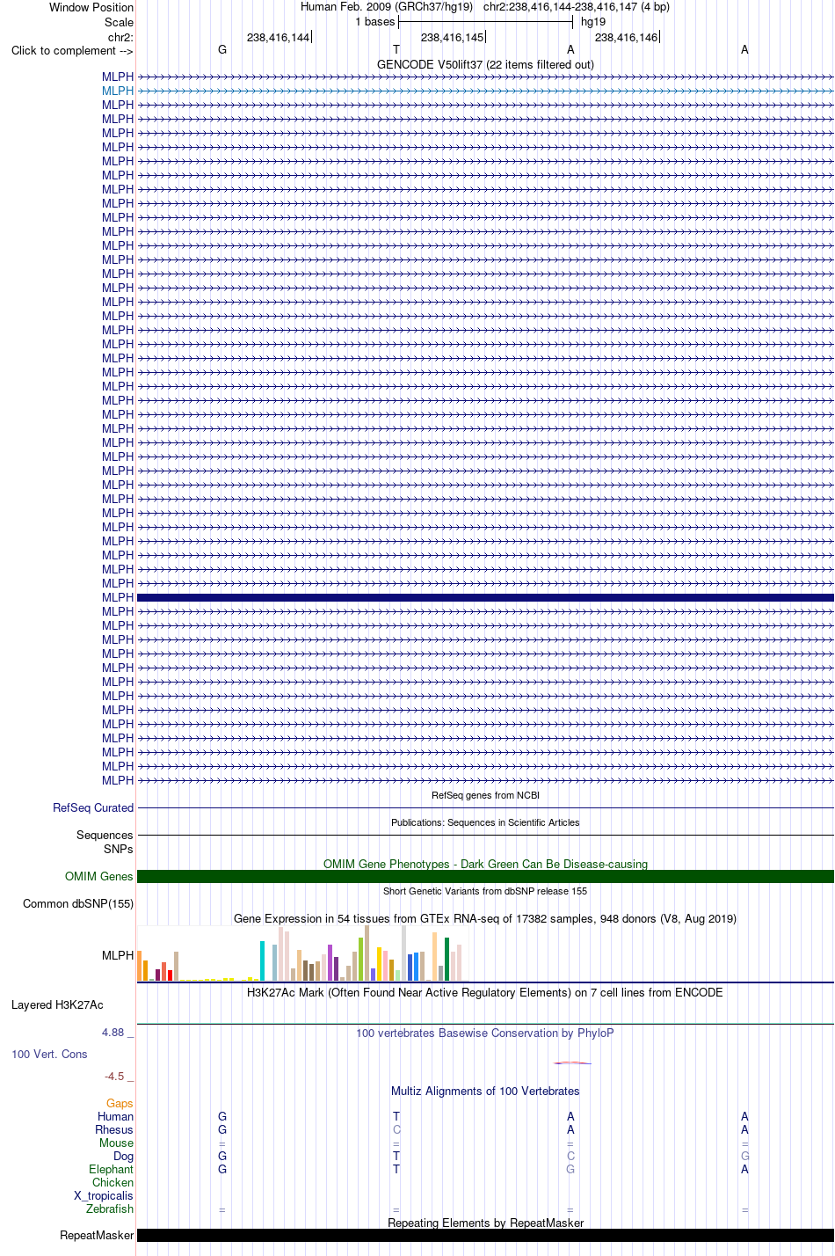
Task: Click the Dog species label
Action: [124, 1156]
